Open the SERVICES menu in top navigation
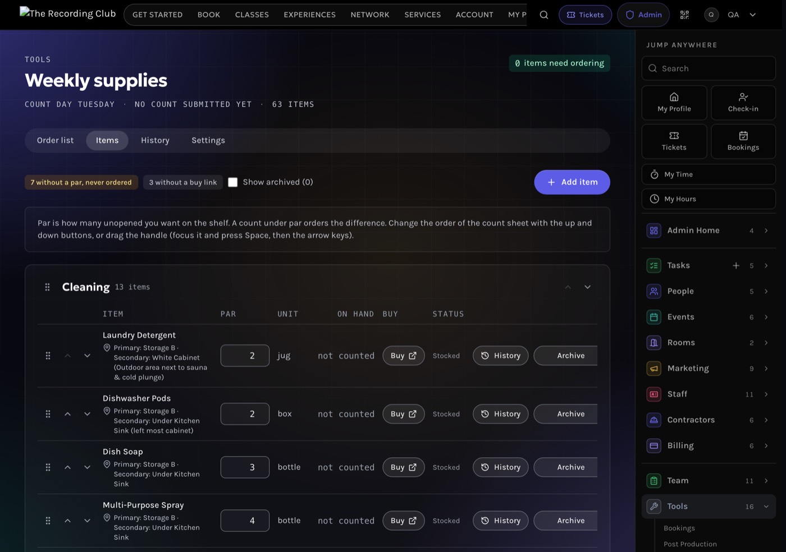Viewport: 786px width, 552px height. tap(422, 15)
